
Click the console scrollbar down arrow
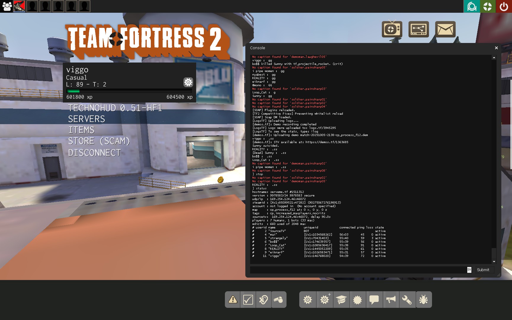(x=494, y=262)
